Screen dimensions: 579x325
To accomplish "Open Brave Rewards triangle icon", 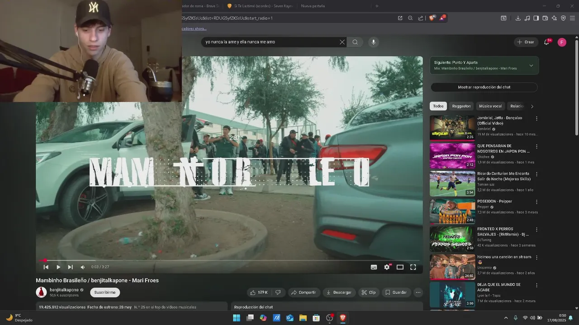I will point(442,18).
